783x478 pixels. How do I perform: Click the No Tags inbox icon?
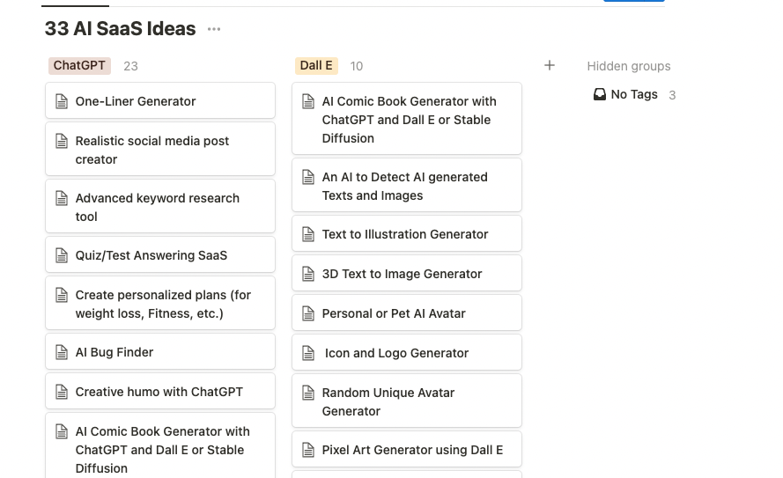[600, 94]
